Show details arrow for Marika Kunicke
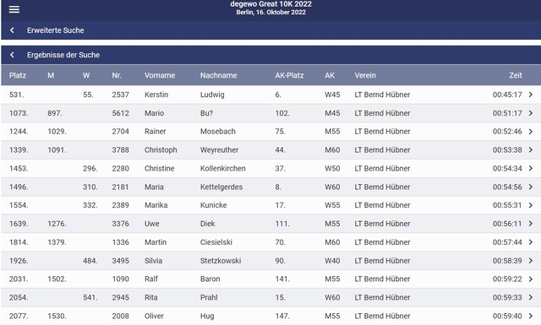Viewport: 541px width, 325px height. 531,205
